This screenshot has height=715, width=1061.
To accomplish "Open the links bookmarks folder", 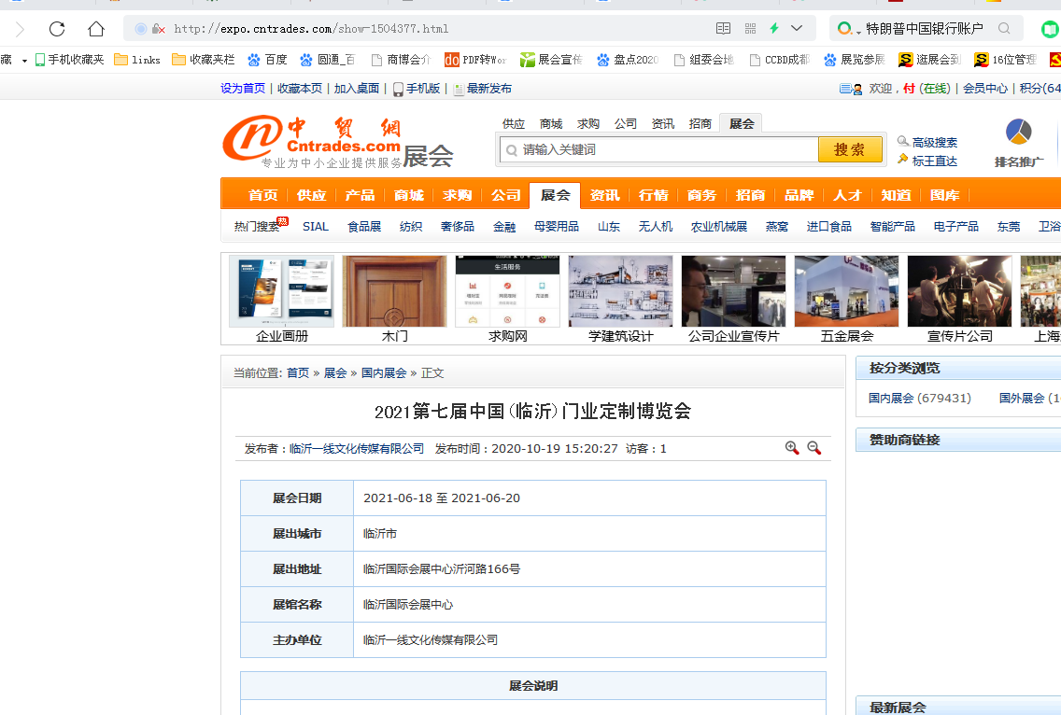I will [136, 60].
